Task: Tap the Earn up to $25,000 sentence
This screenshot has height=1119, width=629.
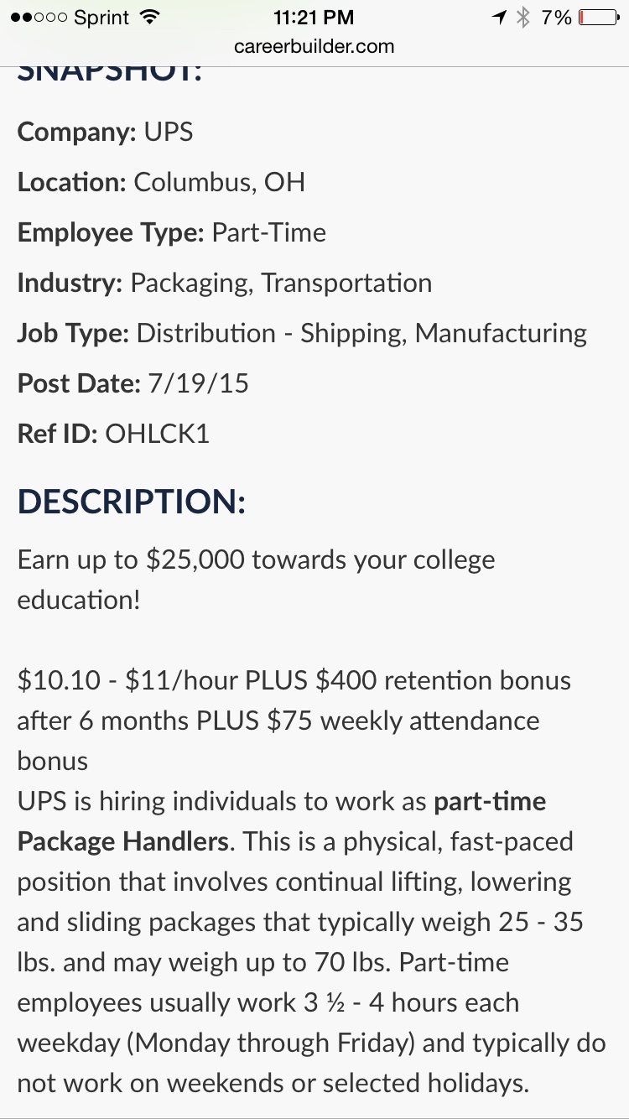Action: point(256,580)
